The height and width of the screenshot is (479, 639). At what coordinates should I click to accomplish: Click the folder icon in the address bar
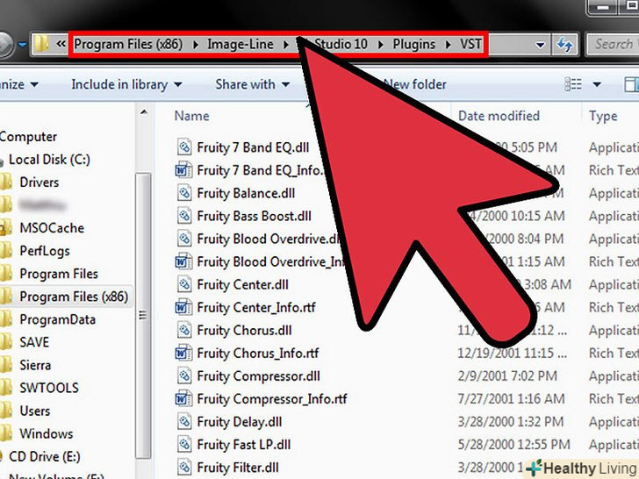(41, 44)
